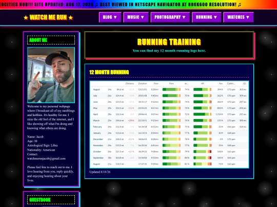Select the February month label
This screenshot has height=207, width=277.
97,127
